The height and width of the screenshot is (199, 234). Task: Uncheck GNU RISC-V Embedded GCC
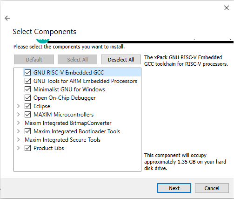(x=27, y=73)
